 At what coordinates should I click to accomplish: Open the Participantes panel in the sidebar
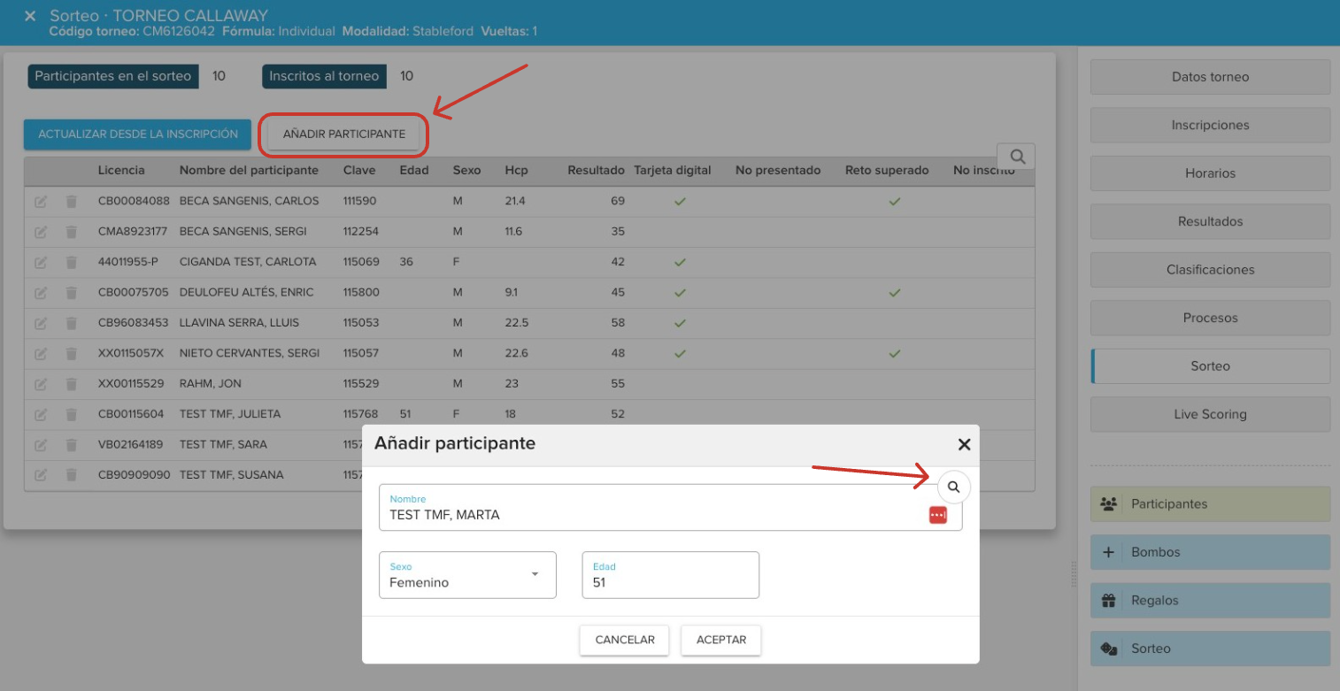(1210, 504)
